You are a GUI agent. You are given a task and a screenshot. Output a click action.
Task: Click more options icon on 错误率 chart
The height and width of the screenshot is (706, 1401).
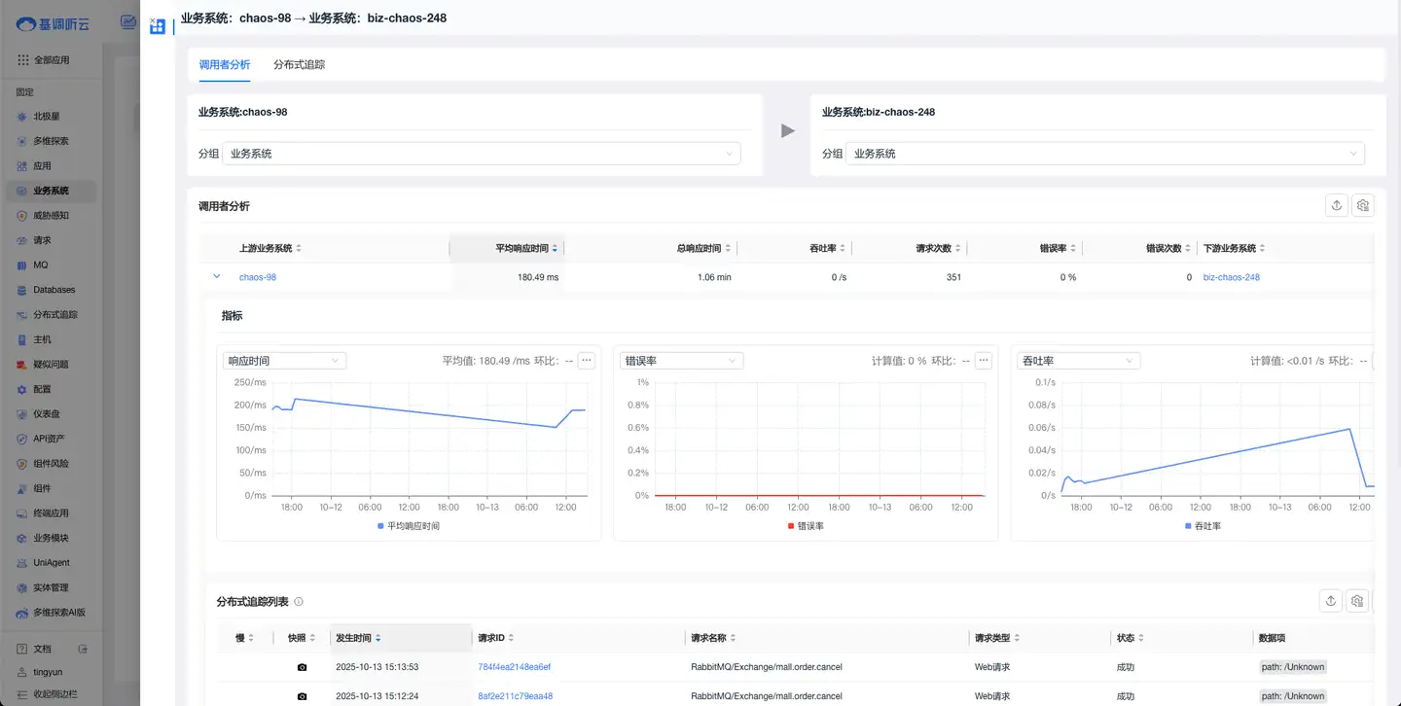[984, 361]
